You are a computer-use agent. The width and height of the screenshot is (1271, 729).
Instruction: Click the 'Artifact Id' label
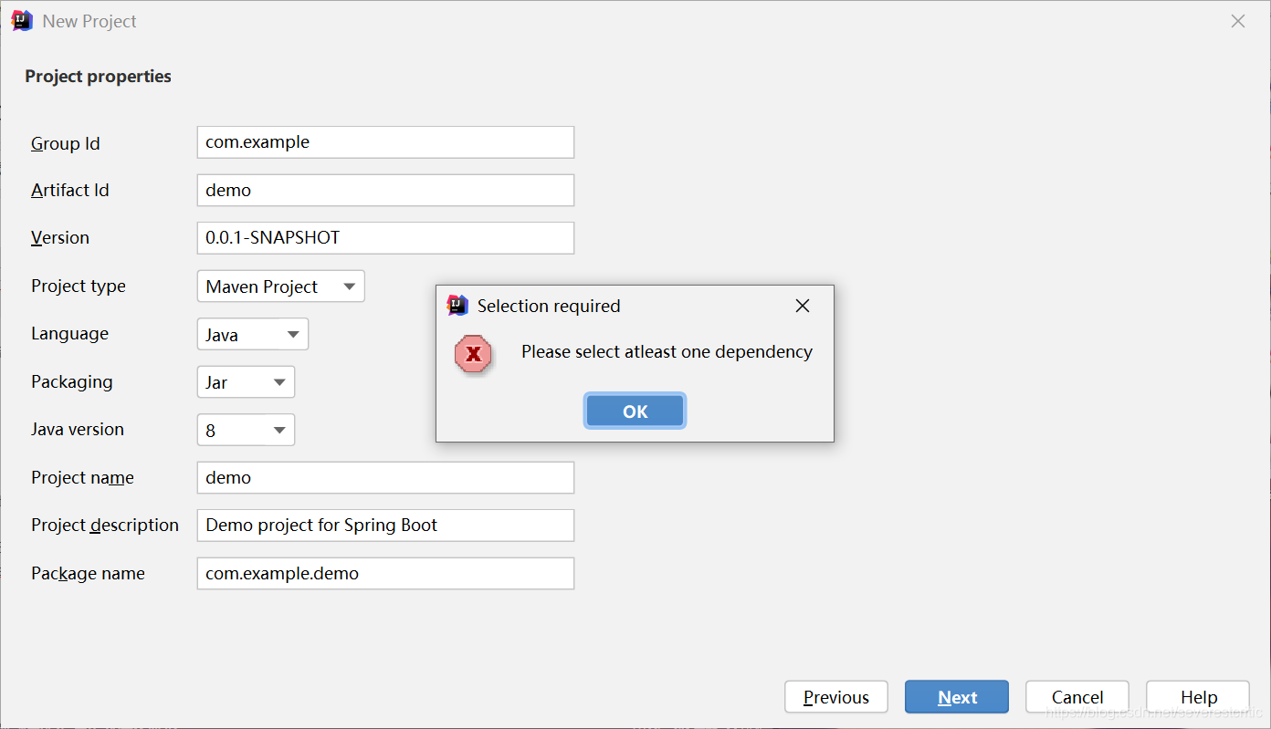(x=70, y=190)
